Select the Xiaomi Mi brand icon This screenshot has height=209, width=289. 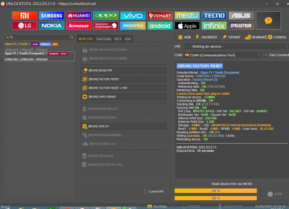25,16
